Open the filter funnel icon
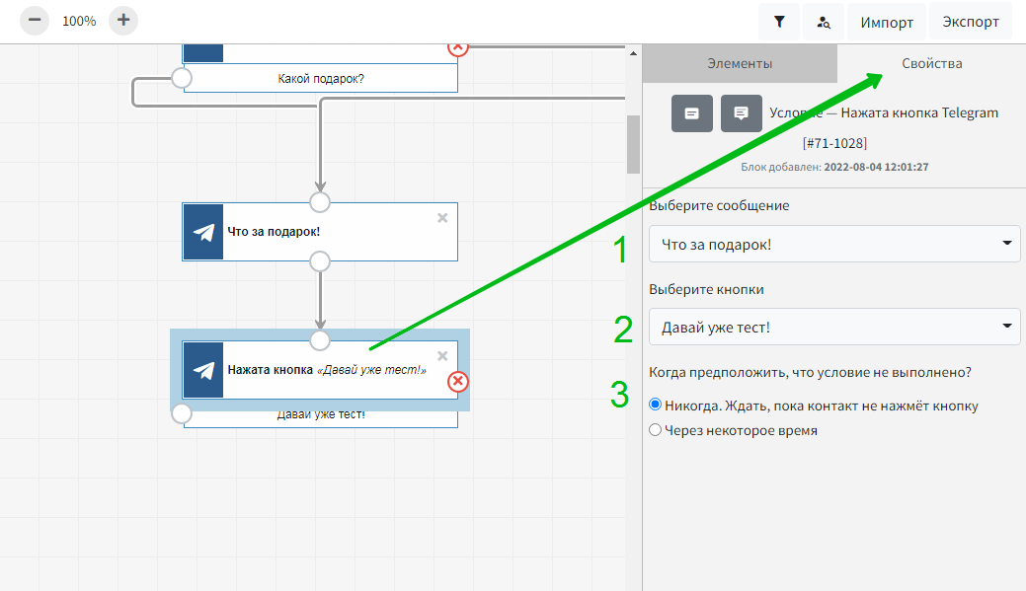 coord(779,22)
